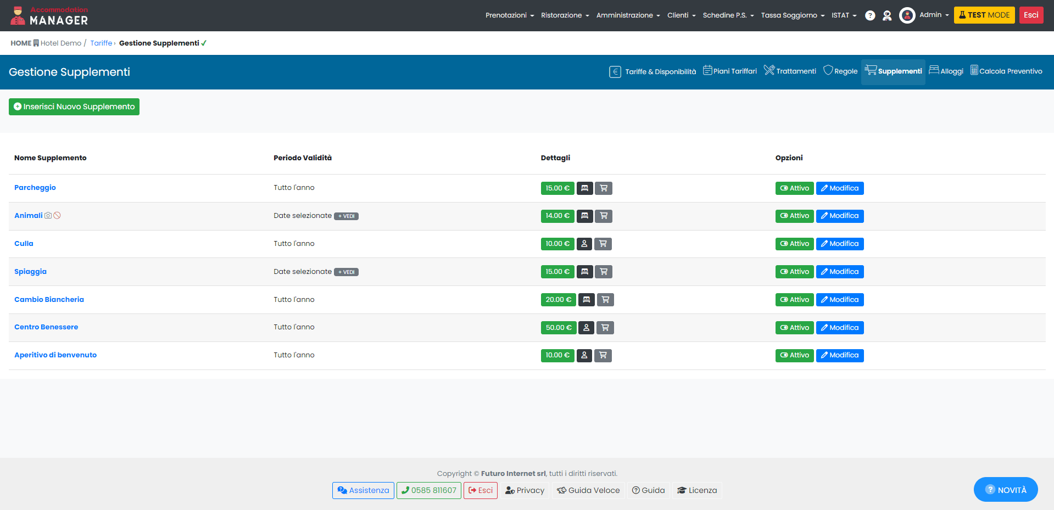Click the cart icon in Centro Benessere row

[x=605, y=328]
